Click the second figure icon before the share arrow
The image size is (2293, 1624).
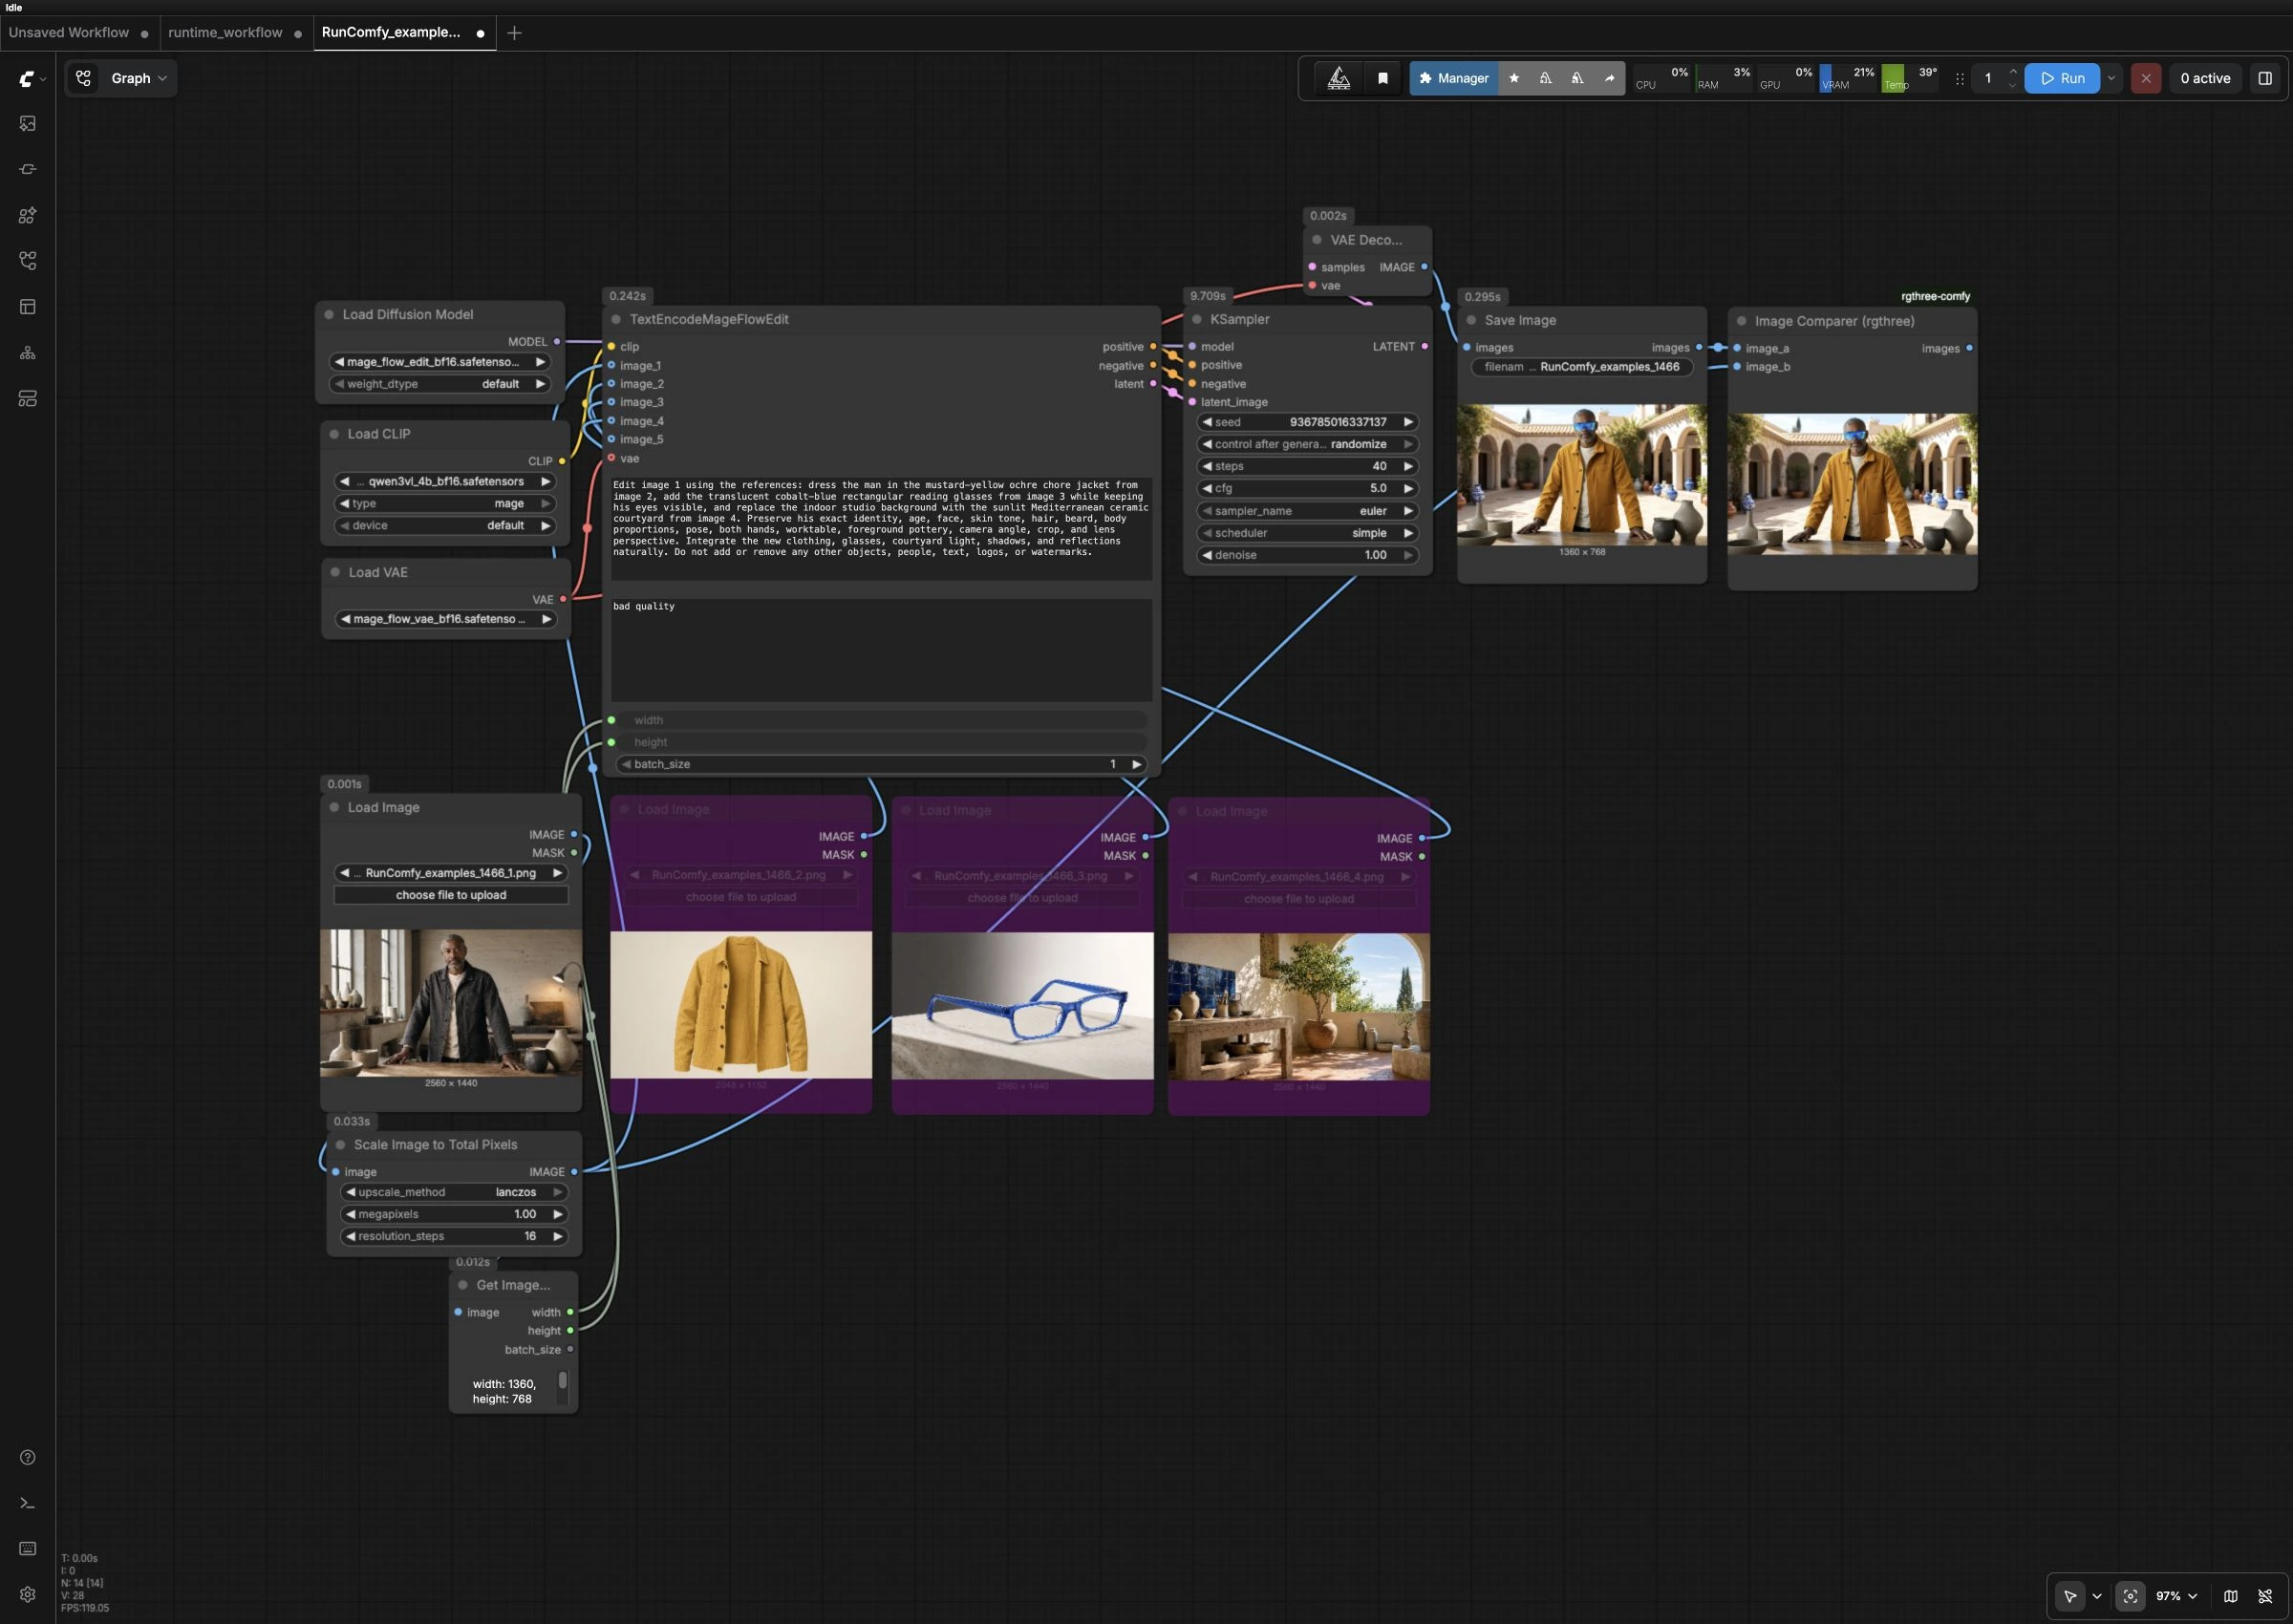[1577, 78]
